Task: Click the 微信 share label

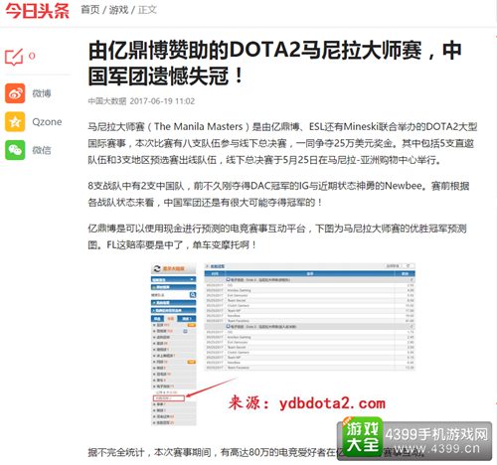Action: (x=42, y=150)
